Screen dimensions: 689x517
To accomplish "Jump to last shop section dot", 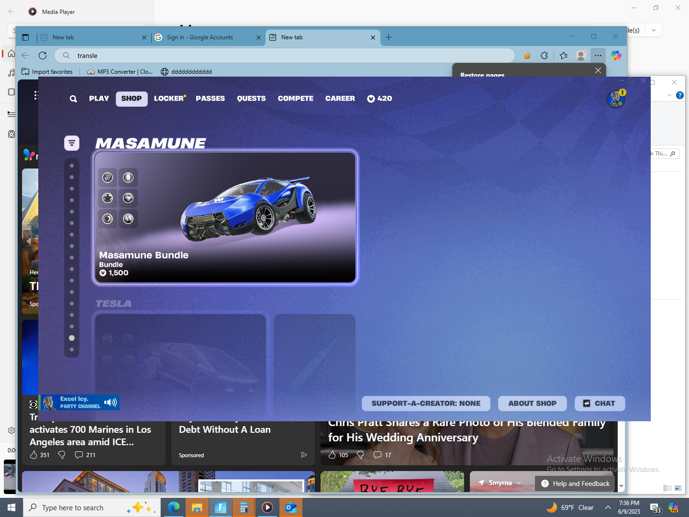I will (72, 349).
